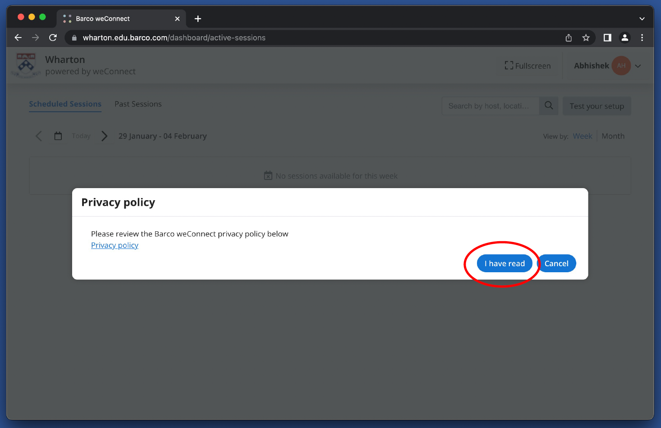Image resolution: width=661 pixels, height=428 pixels.
Task: Click the Wharton shield logo
Action: click(x=26, y=65)
